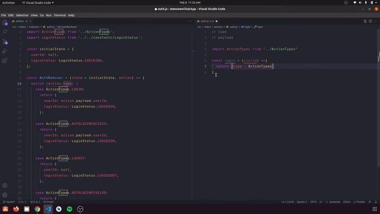Click unsaved dot on right auth.js tab
The image size is (380, 214).
pos(216,21)
